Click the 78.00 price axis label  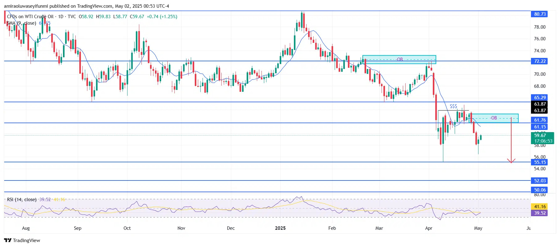click(x=540, y=27)
